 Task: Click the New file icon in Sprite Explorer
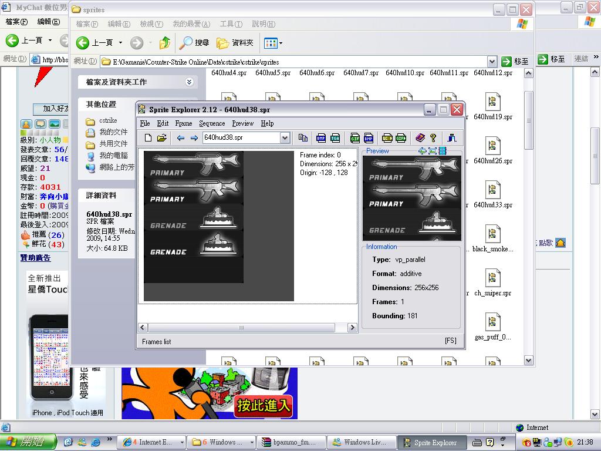148,137
